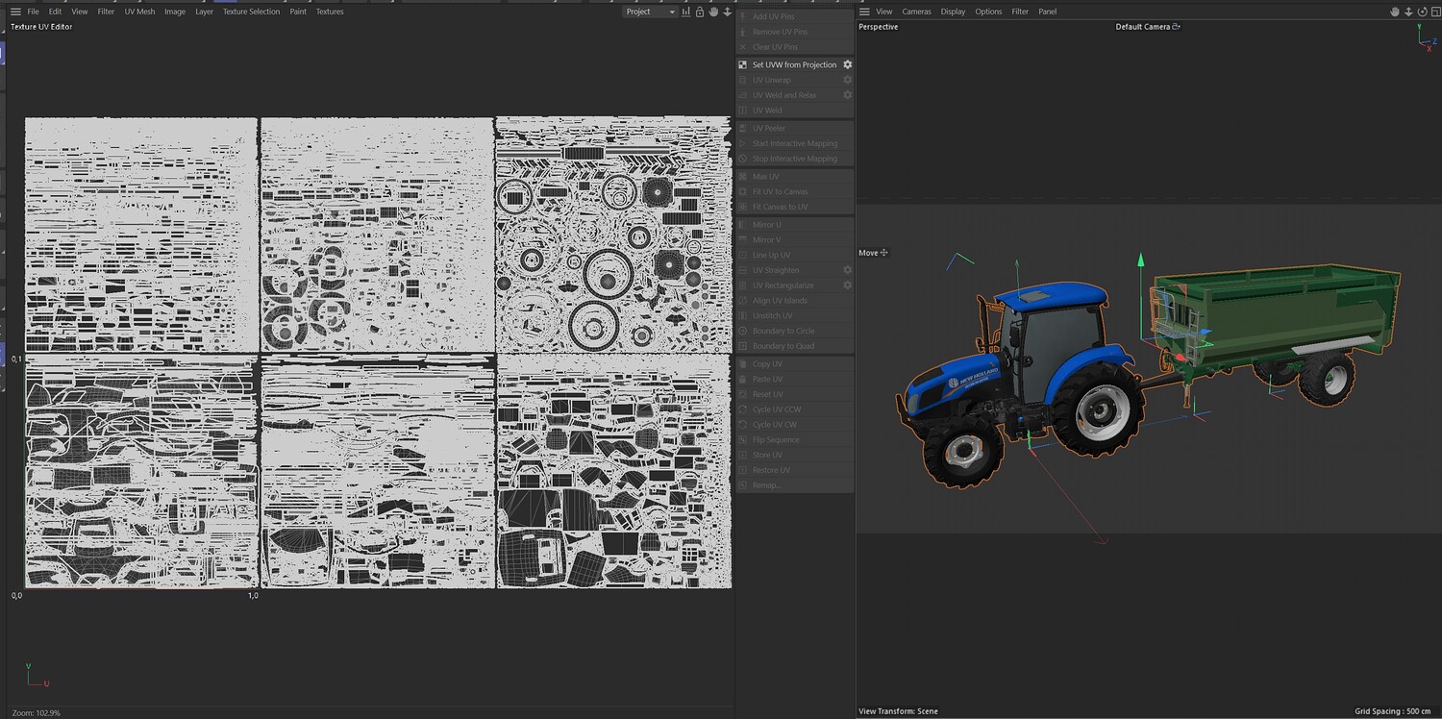Open UV Rectangularize settings gear
1442x719 pixels.
[847, 285]
